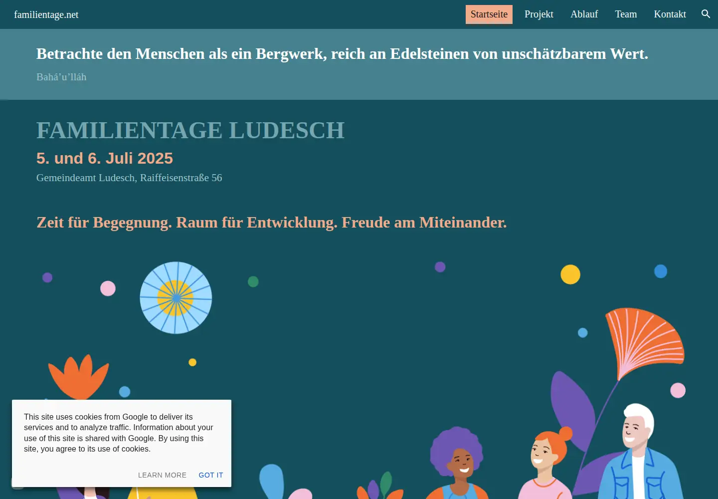Select the FAMILIENTAGE LUDESCH heading

190,130
